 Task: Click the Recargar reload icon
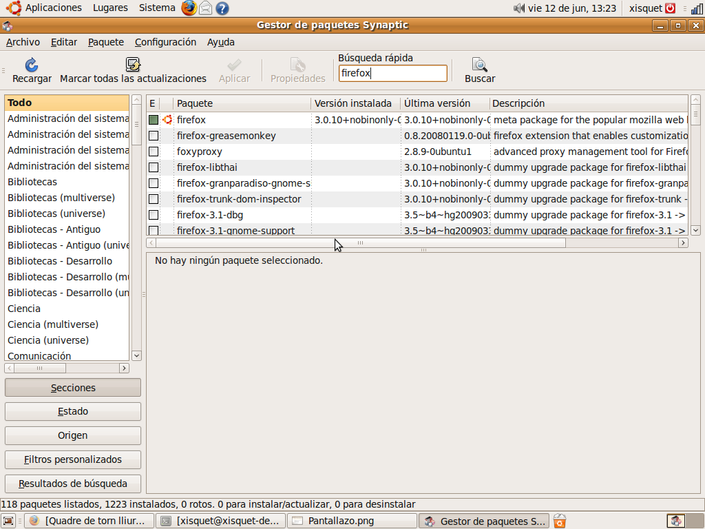(32, 65)
